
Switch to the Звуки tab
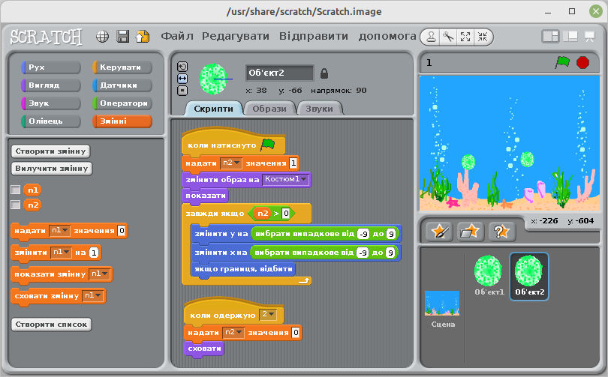point(319,109)
